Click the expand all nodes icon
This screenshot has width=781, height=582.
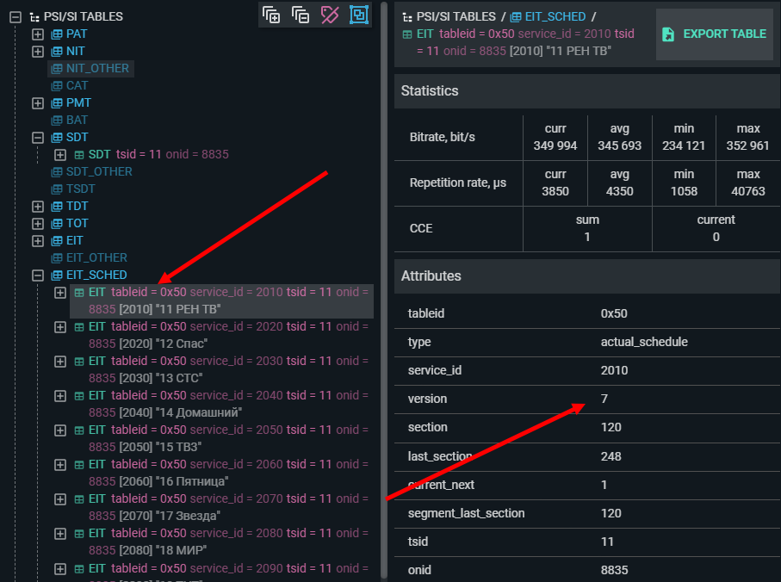272,15
